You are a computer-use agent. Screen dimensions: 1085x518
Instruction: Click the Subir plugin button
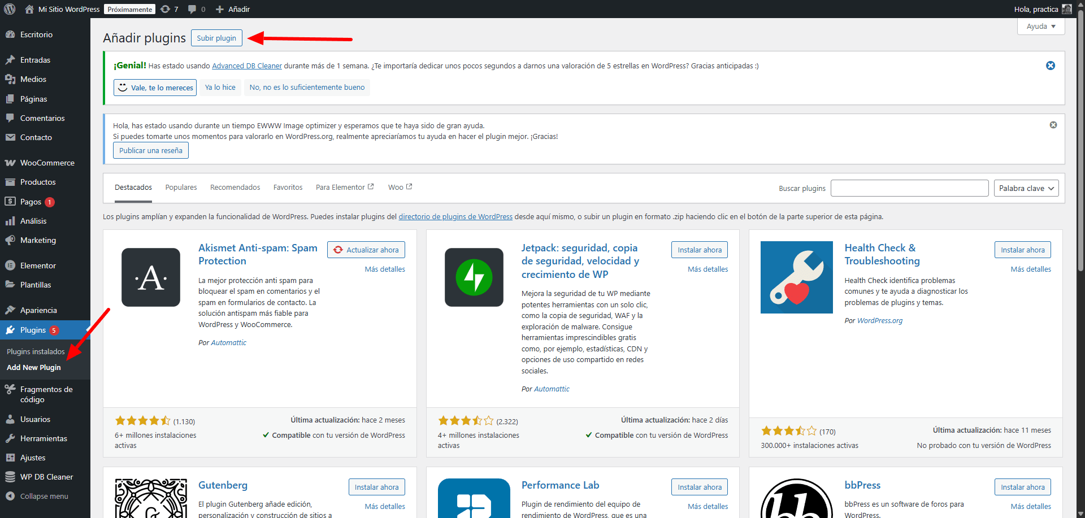(x=216, y=38)
